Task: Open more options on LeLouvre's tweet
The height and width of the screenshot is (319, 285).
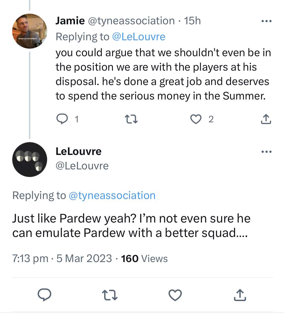Action: coord(267,152)
